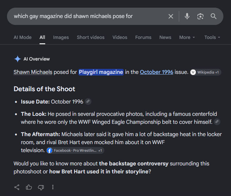Open the Short videos tab

(x=91, y=38)
